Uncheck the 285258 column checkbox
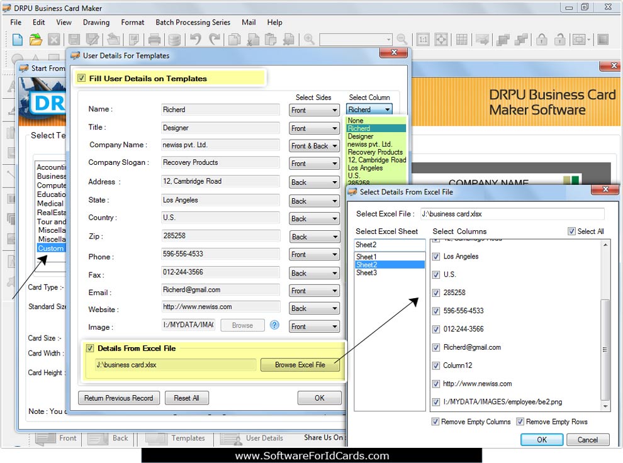 coord(436,293)
